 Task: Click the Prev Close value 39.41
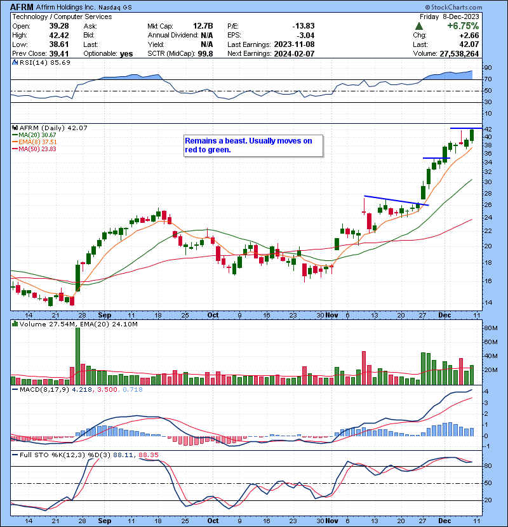59,53
